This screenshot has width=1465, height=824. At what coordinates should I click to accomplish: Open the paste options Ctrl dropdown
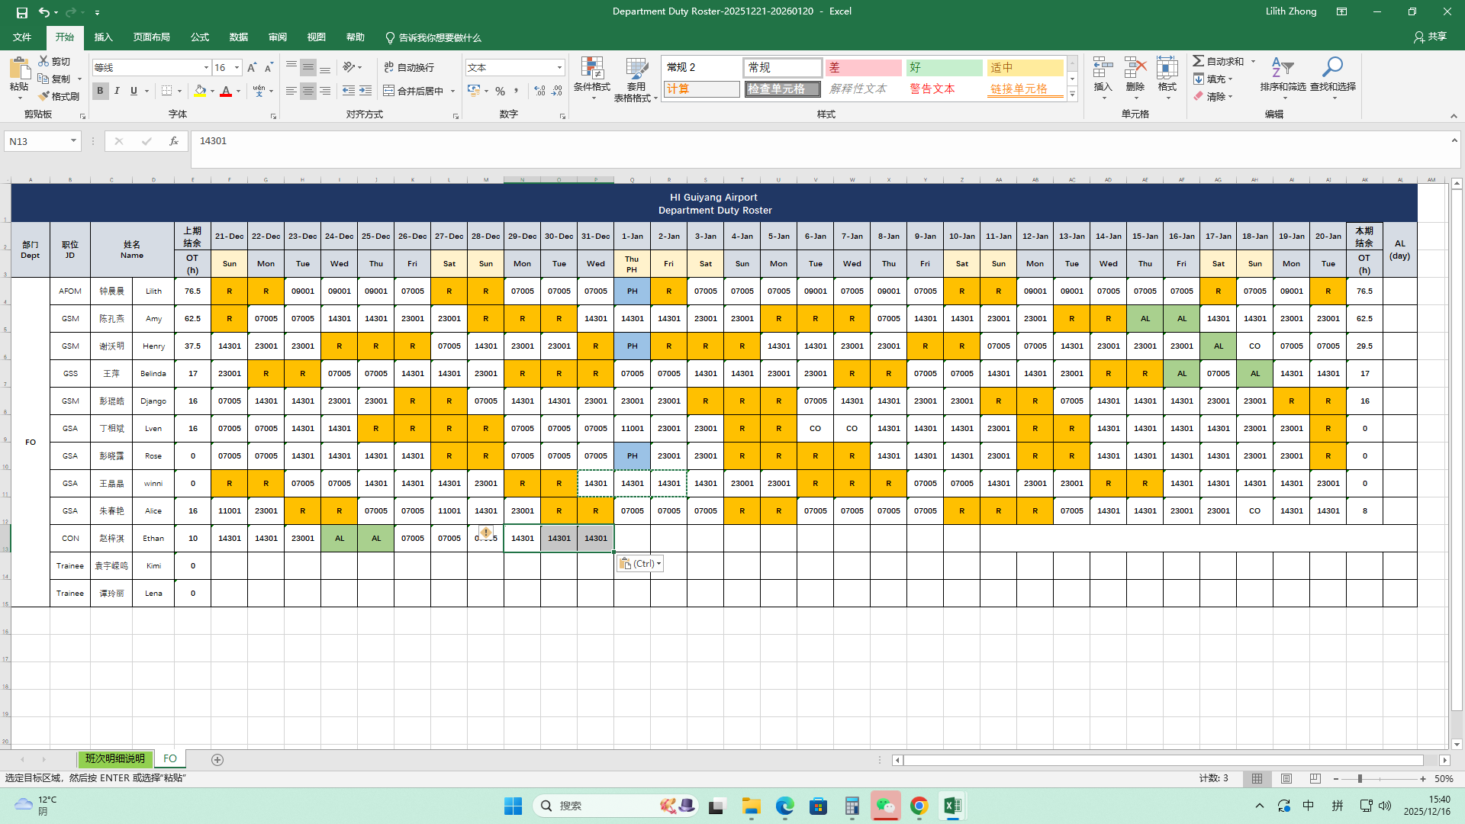[639, 564]
